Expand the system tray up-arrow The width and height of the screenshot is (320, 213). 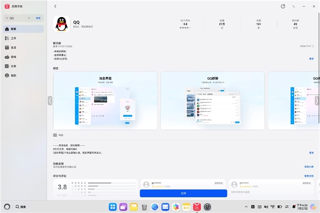point(246,207)
